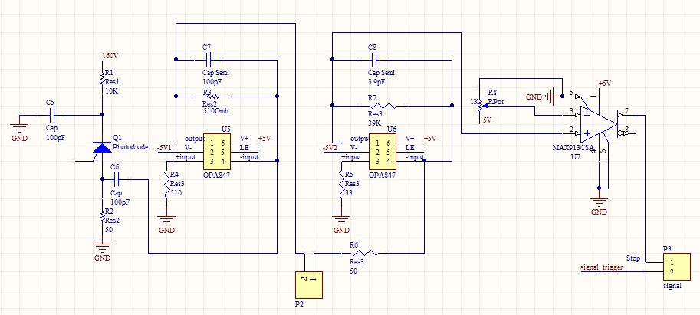Select resistor R1 symbol

[x=102, y=78]
